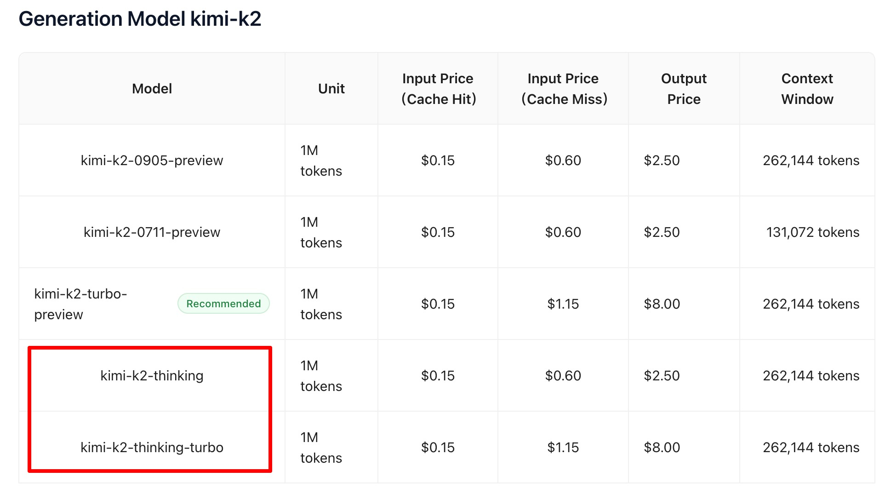Image resolution: width=891 pixels, height=494 pixels.
Task: Click the kimi-k2-thinking-turbo model cell
Action: click(152, 448)
